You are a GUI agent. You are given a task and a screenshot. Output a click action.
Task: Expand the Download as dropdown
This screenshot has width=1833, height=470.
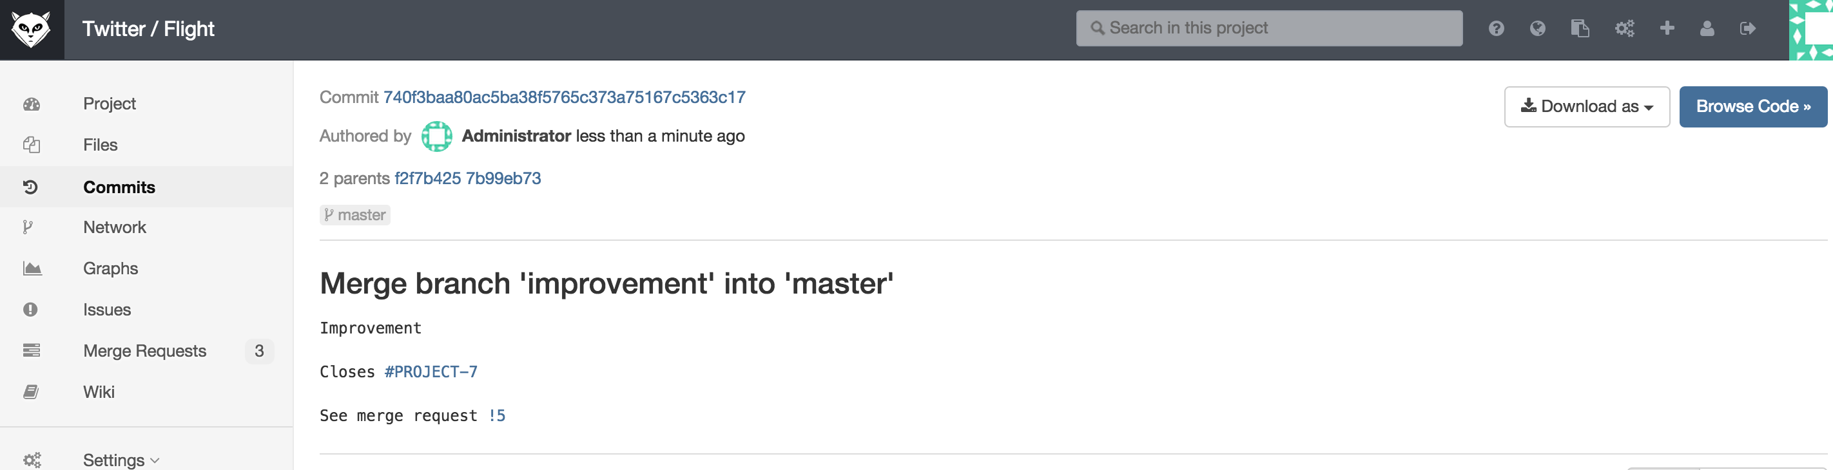1586,107
